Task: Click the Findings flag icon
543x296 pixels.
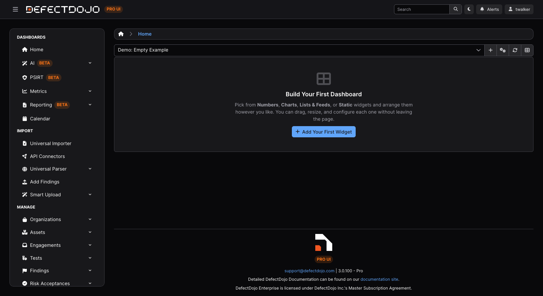Action: (24, 271)
